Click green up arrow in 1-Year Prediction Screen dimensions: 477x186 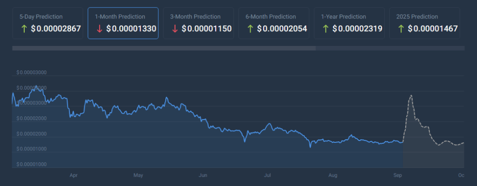[326, 29]
